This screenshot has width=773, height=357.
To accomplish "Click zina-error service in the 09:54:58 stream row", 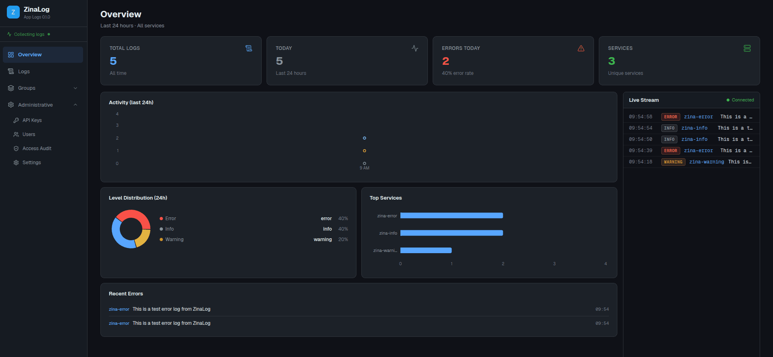I will [698, 117].
